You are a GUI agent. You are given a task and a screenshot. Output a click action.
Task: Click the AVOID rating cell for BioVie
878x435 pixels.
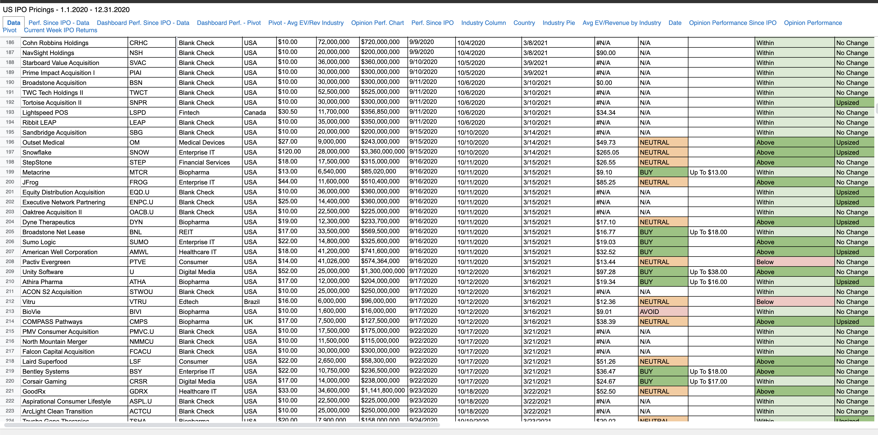point(662,312)
